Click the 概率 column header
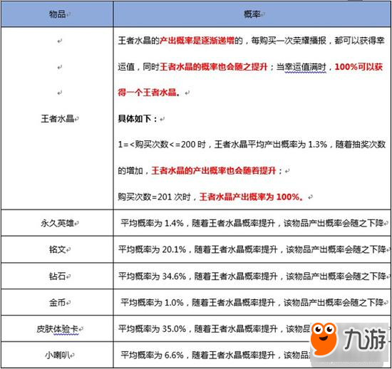This screenshot has height=369, width=392. point(252,14)
